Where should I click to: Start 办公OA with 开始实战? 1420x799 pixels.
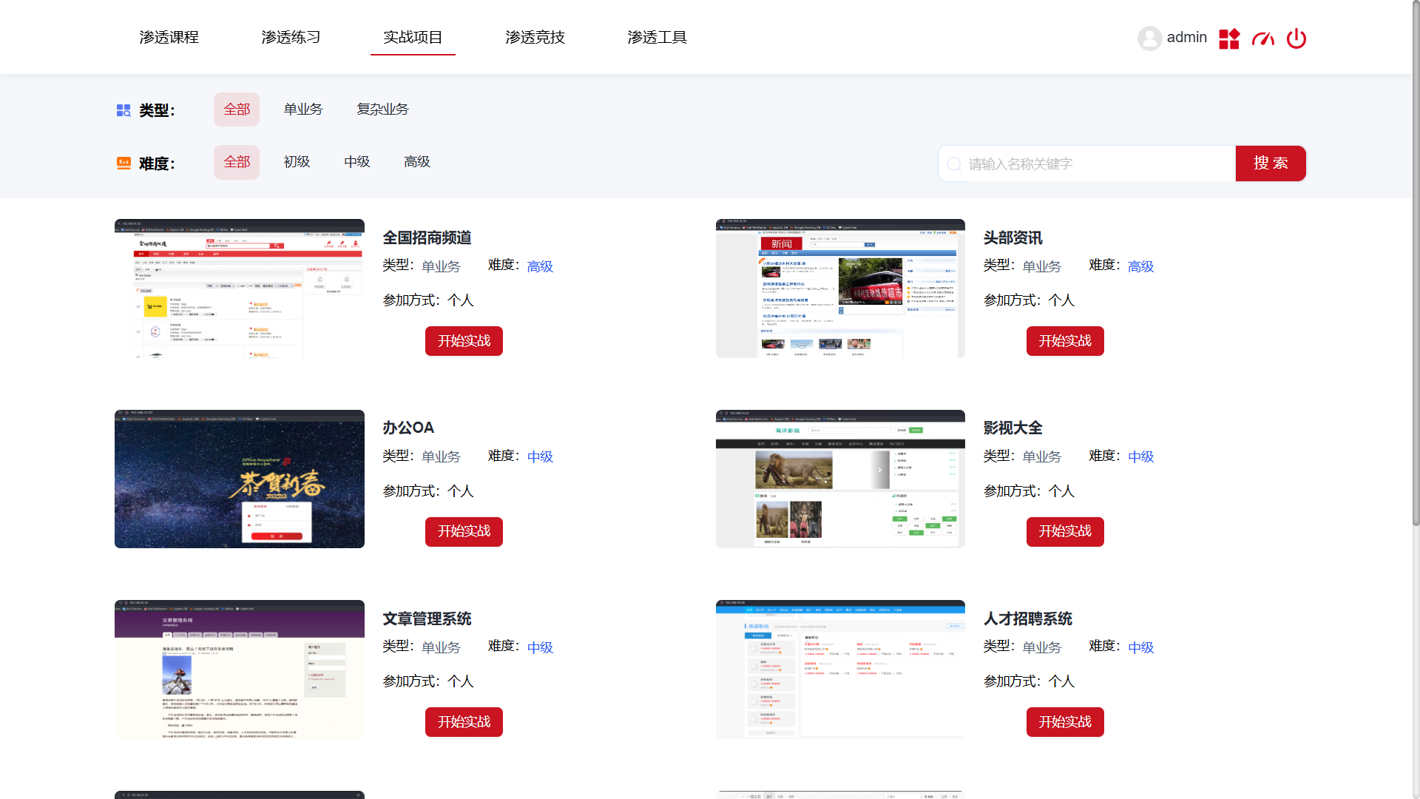coord(464,532)
